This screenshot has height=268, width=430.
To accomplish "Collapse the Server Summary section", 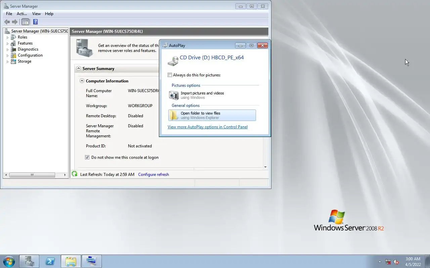I will click(x=79, y=68).
